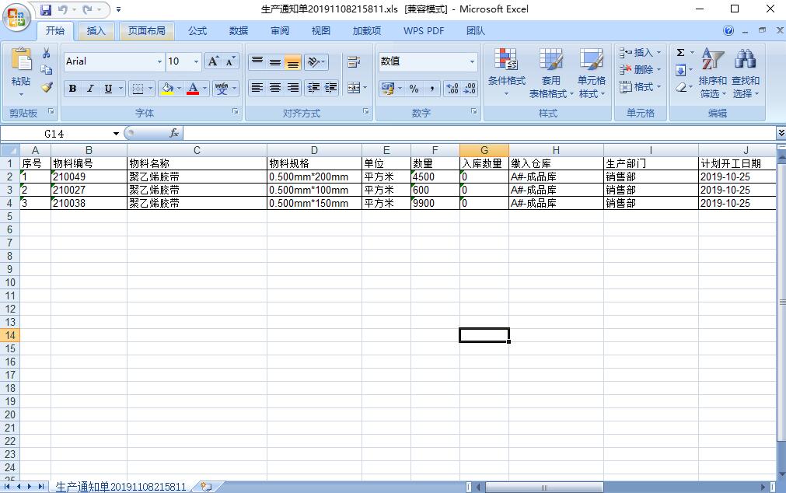This screenshot has width=786, height=493.
Task: Open the Arial font name dropdown
Action: [160, 61]
